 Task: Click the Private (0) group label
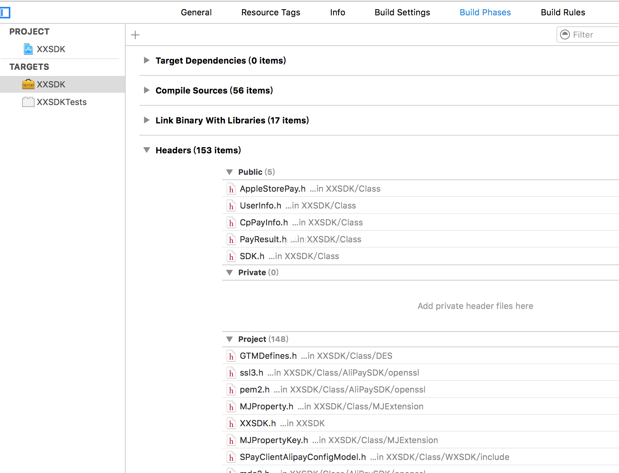click(x=259, y=273)
